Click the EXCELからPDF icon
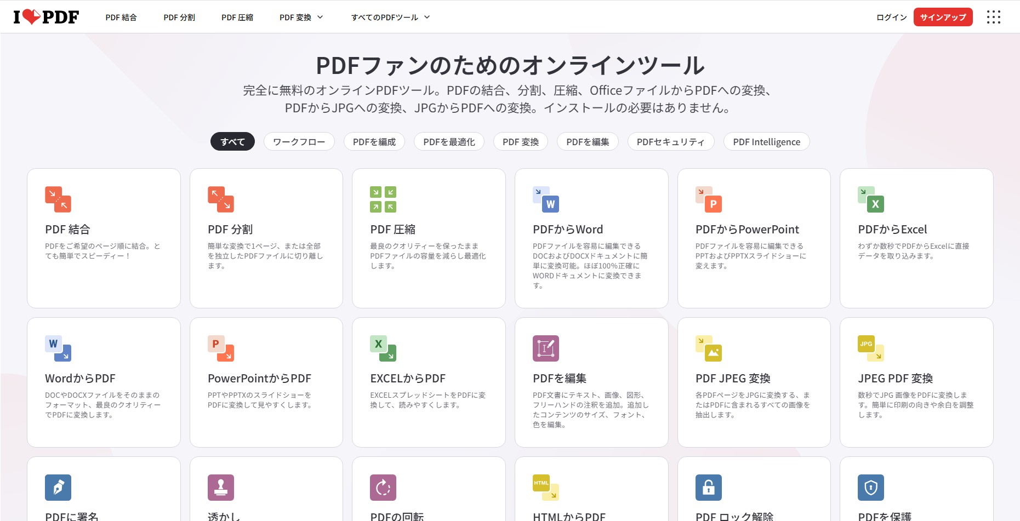The height and width of the screenshot is (521, 1020). click(x=383, y=348)
